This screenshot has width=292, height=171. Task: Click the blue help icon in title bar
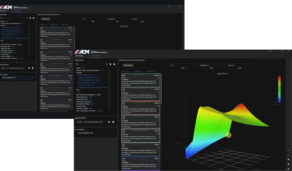point(271,51)
